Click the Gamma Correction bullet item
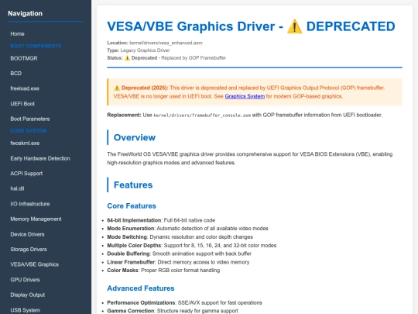The width and height of the screenshot is (418, 314). tap(173, 311)
